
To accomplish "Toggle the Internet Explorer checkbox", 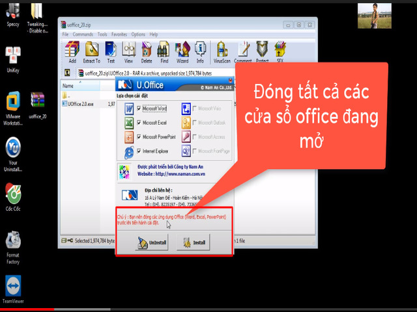I will (x=139, y=151).
